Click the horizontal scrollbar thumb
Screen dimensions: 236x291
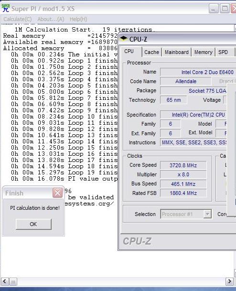[x=13, y=282]
